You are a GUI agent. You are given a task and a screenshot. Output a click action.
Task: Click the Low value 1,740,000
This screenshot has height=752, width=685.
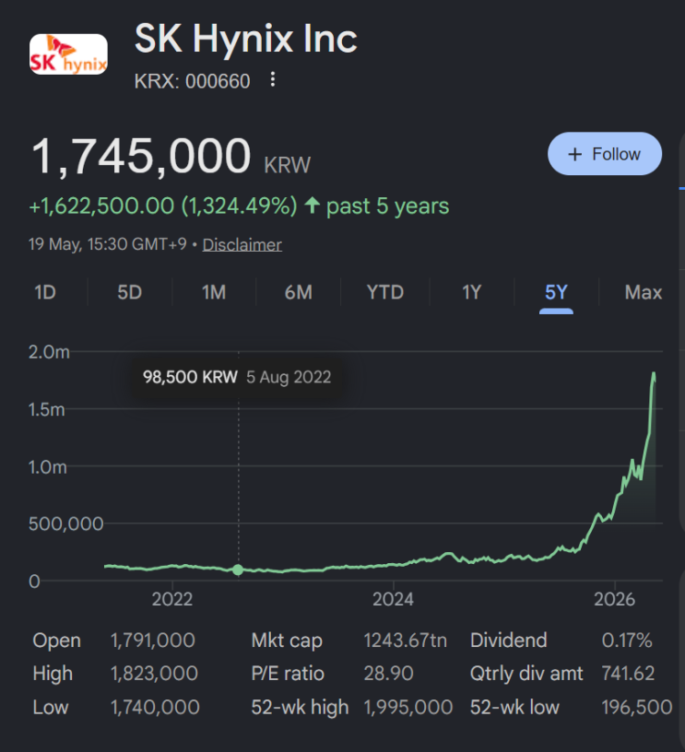pos(155,707)
